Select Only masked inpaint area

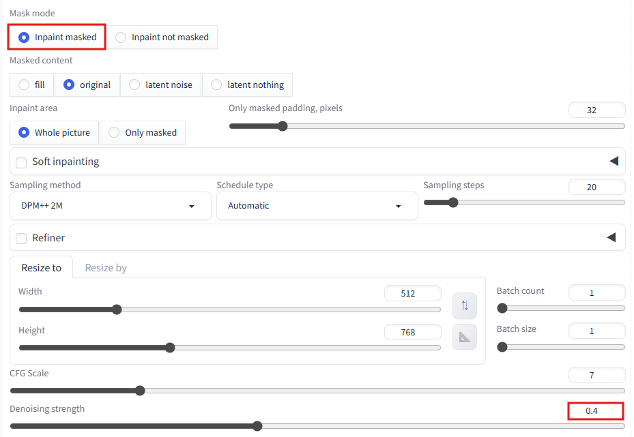[143, 132]
